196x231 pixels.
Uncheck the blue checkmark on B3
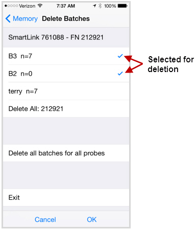(120, 56)
